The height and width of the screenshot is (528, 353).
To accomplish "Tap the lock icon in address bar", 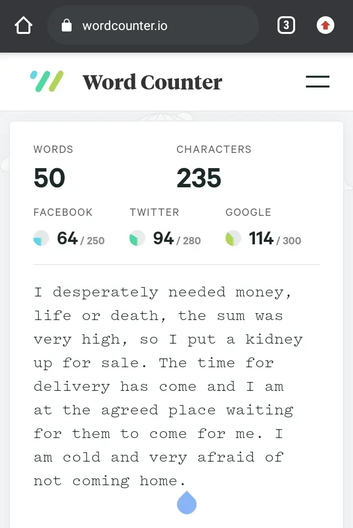I will click(x=67, y=25).
